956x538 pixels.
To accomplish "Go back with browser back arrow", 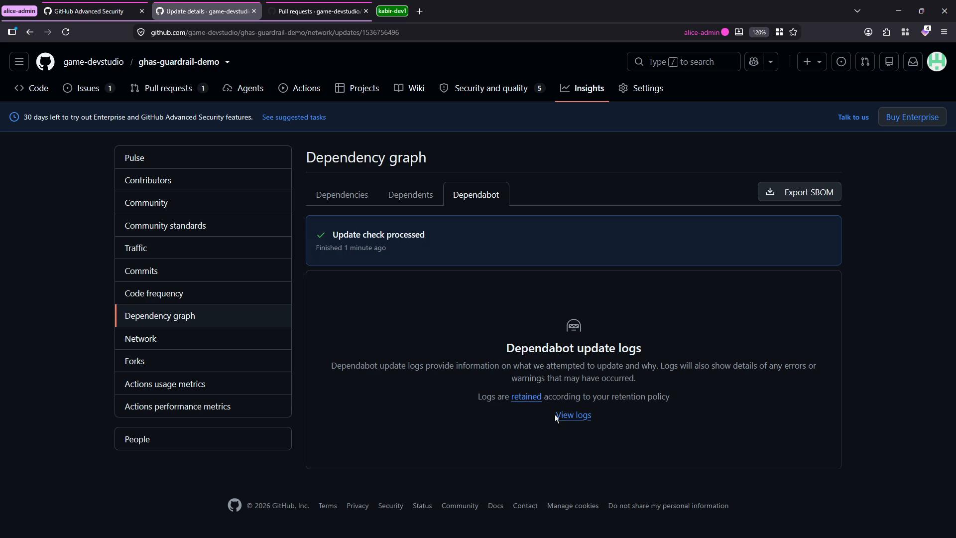I will pos(30,32).
